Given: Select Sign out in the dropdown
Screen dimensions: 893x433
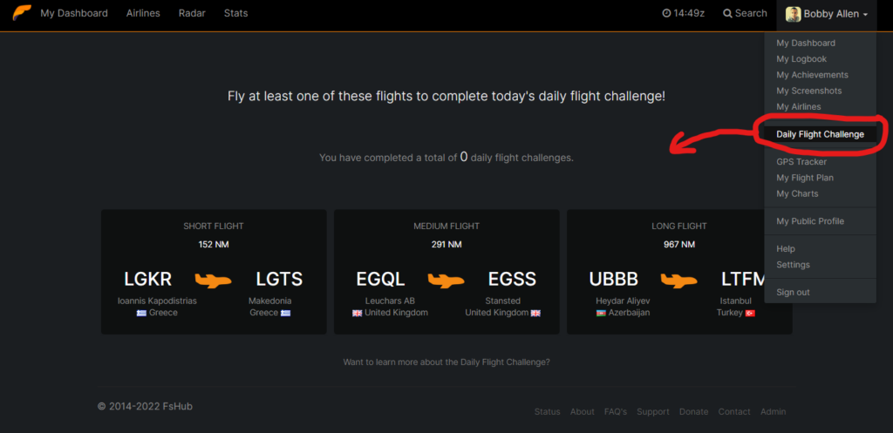Looking at the screenshot, I should point(793,292).
